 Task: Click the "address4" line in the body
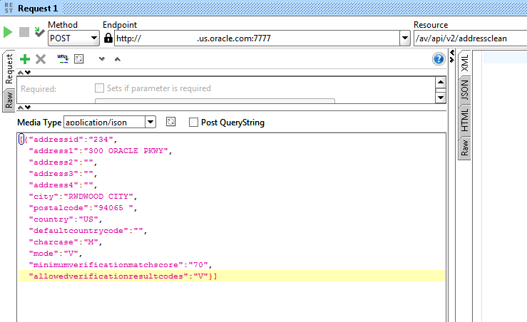(x=63, y=185)
